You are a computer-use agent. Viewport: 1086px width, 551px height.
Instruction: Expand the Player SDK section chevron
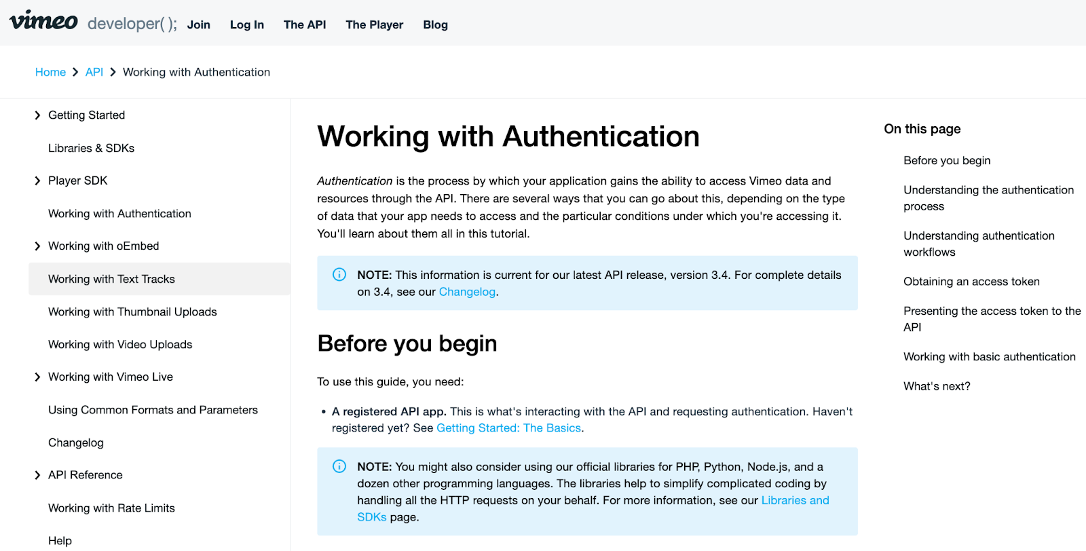pos(37,180)
